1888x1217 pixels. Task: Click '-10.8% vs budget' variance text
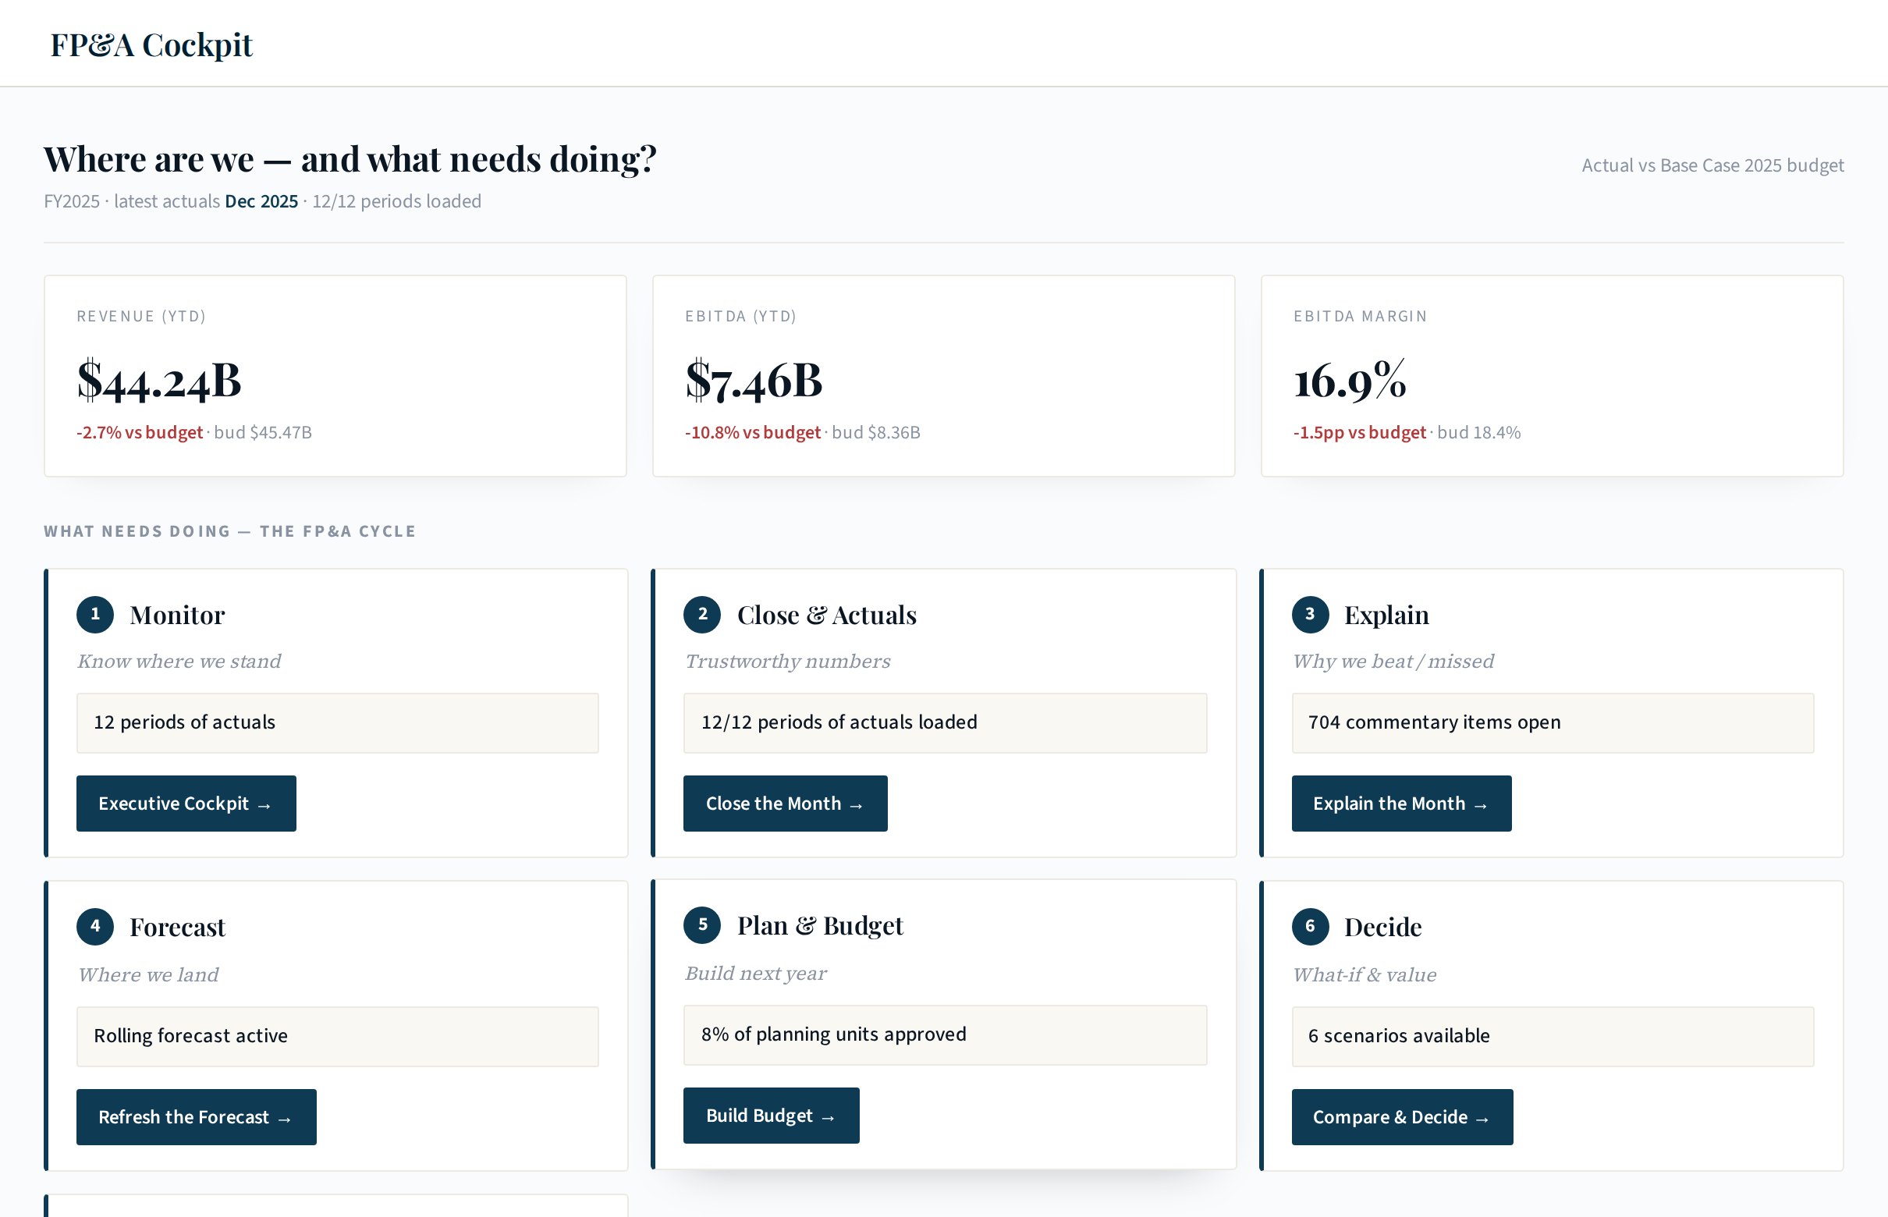[x=753, y=432]
